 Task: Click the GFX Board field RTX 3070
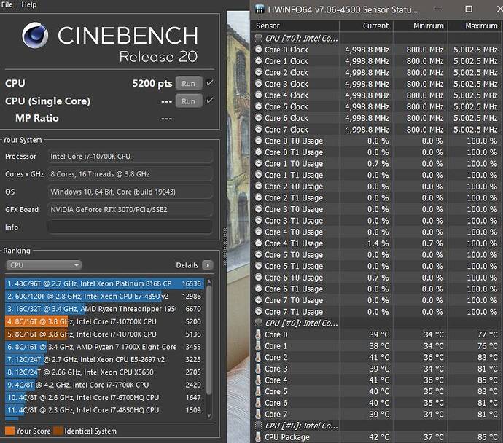pos(130,209)
